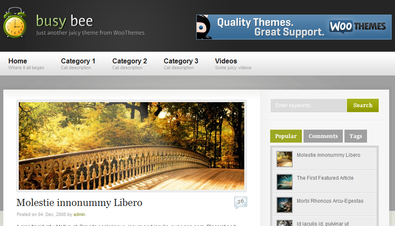Viewport: 395px width, 226px height.
Task: Click the Morbi Rhoncus Arcu-Egestas thumbnail
Action: (284, 205)
